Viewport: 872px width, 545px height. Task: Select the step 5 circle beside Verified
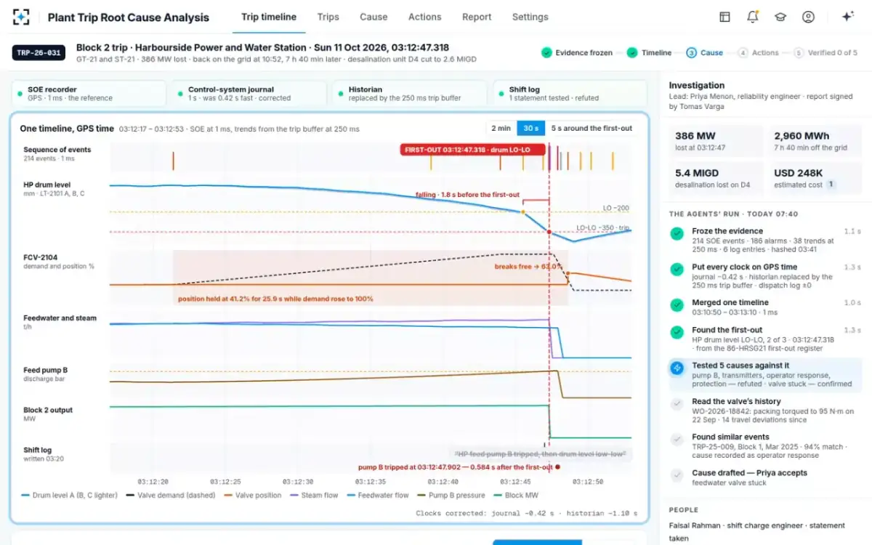[799, 52]
